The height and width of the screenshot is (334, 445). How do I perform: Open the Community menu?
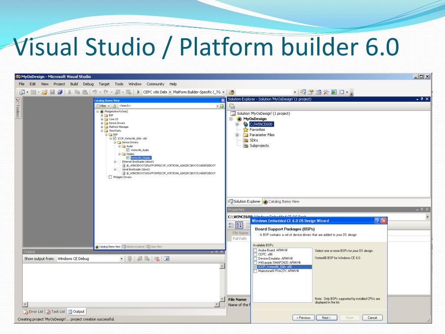[155, 84]
